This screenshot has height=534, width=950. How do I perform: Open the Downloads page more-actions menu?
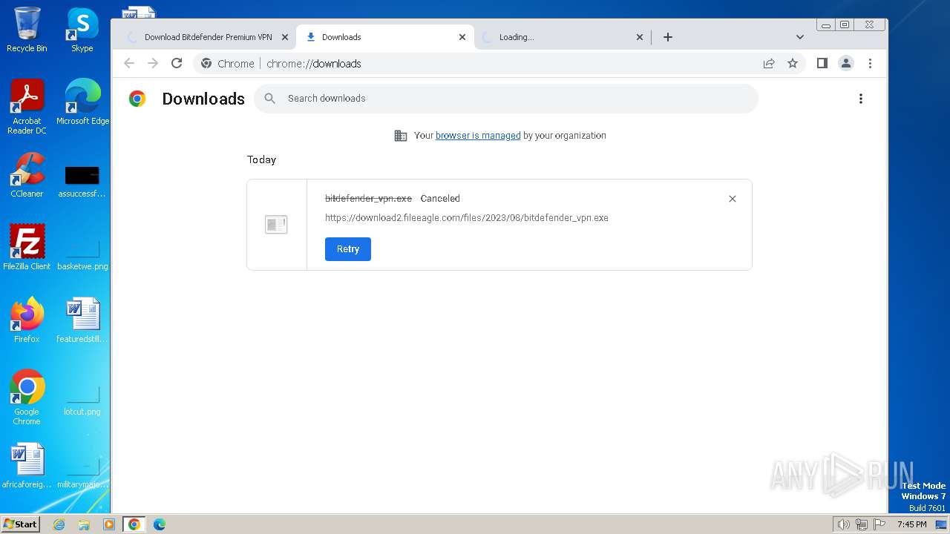click(860, 99)
